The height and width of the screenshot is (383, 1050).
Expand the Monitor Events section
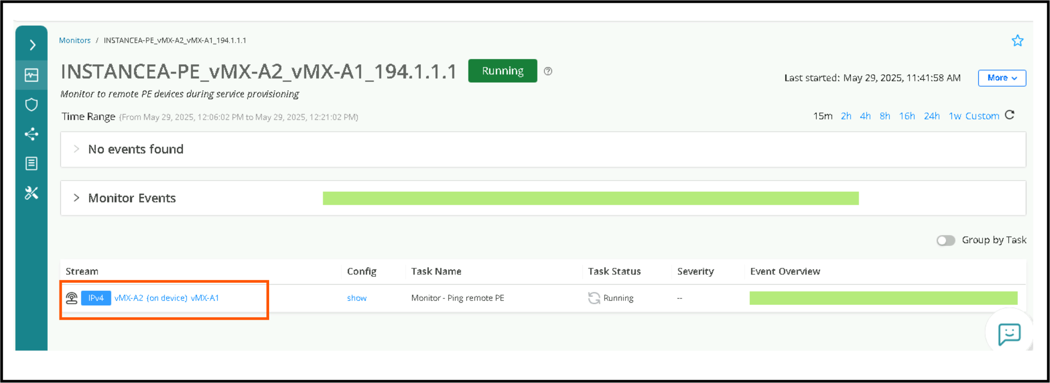(x=77, y=198)
